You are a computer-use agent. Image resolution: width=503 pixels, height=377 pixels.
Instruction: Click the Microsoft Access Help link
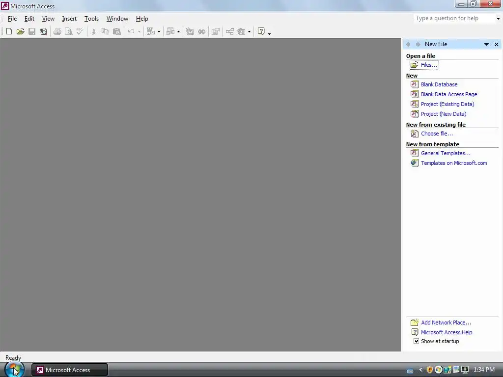(x=446, y=332)
